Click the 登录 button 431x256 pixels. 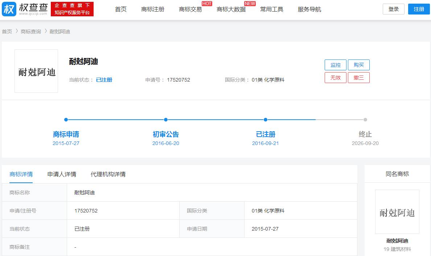coord(393,9)
